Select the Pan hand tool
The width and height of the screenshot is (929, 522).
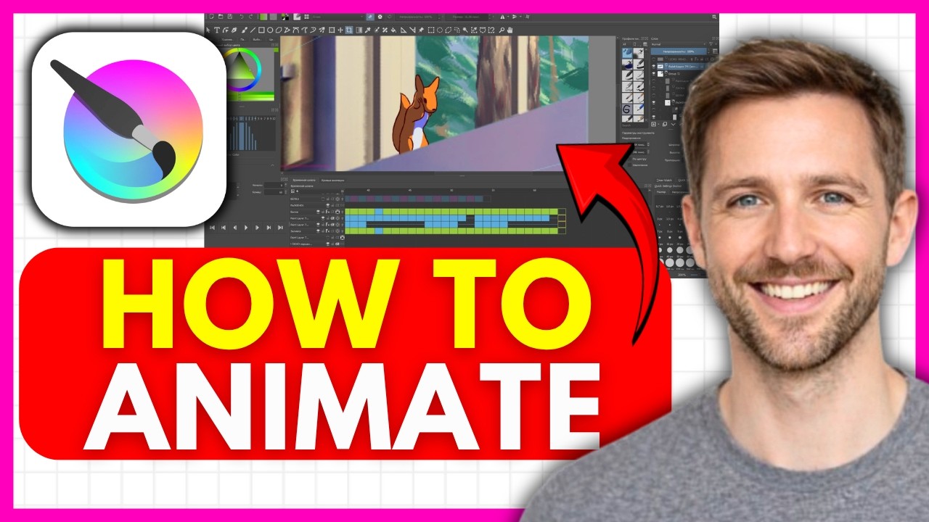tap(509, 30)
